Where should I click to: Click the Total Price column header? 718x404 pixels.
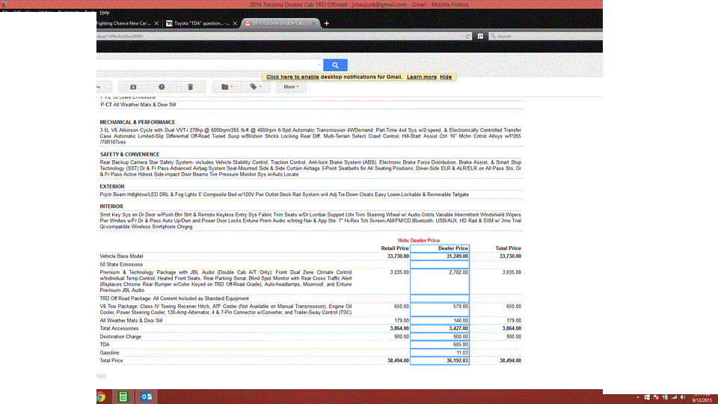pyautogui.click(x=508, y=248)
